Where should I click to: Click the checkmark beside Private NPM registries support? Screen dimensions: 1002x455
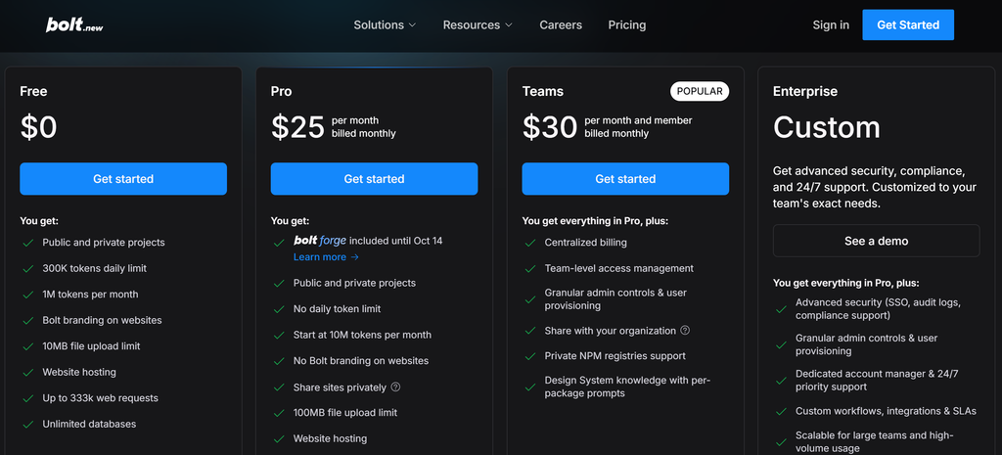point(529,356)
